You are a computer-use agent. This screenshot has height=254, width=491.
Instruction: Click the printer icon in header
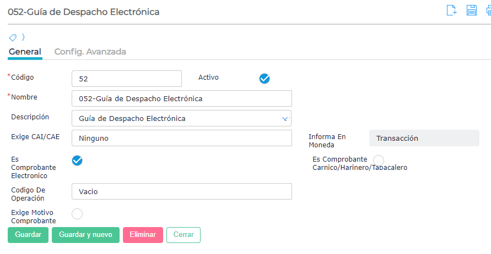[x=488, y=10]
